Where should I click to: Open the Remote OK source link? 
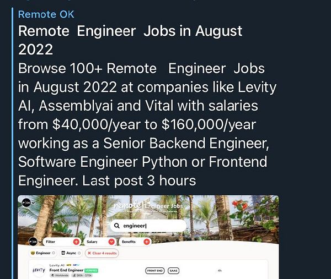tap(46, 14)
